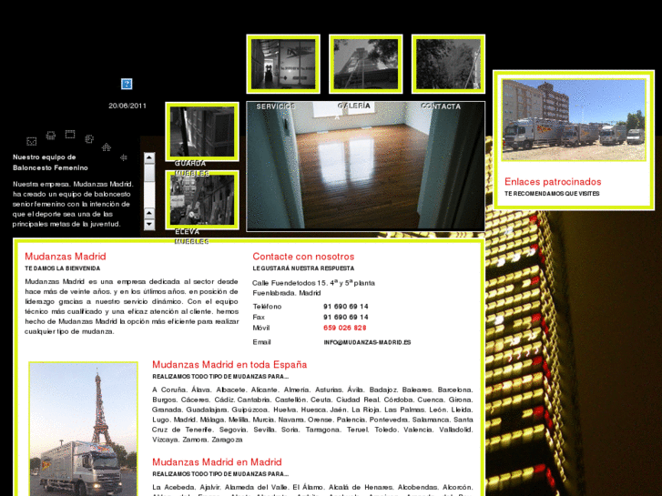
Task: Click the Enlaces patrocinados heading
Action: click(553, 182)
